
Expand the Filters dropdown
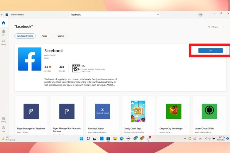[x=216, y=27]
